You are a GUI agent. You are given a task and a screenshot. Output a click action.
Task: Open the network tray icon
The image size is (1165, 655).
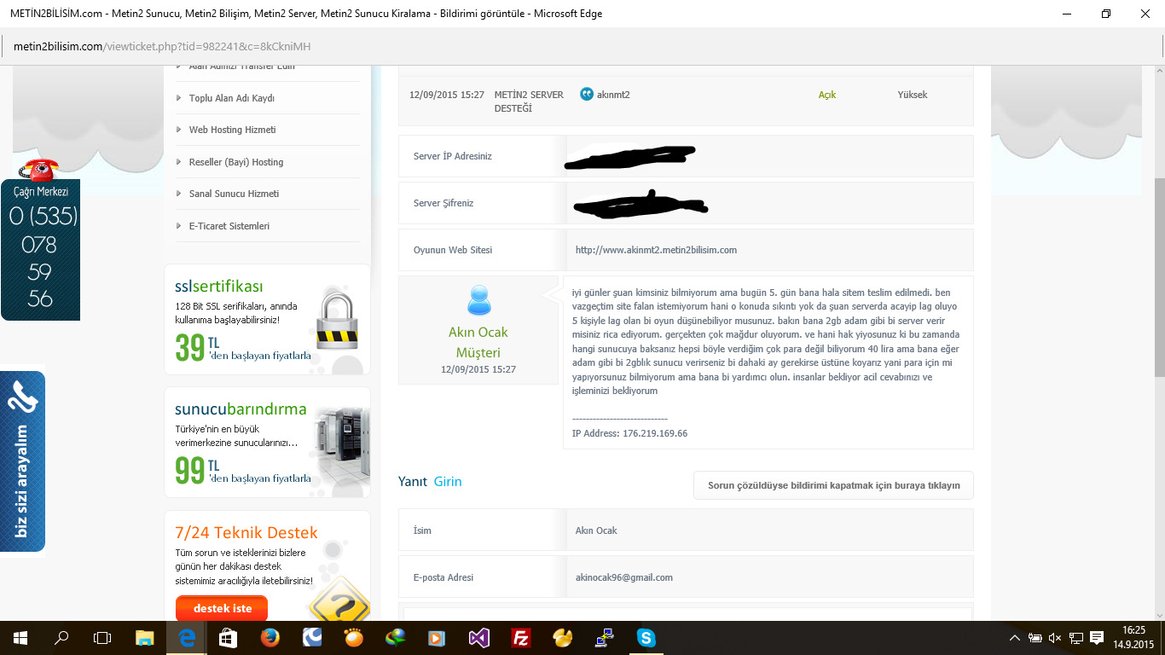point(1076,638)
